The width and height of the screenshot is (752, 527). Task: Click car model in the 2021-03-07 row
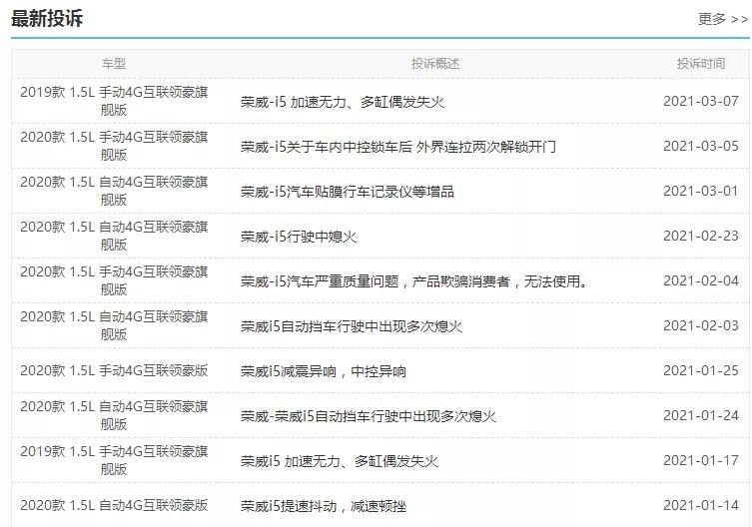pos(114,101)
